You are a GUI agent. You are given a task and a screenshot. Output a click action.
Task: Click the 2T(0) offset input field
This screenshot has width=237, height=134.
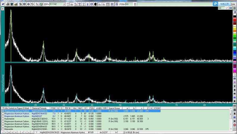[129, 4]
